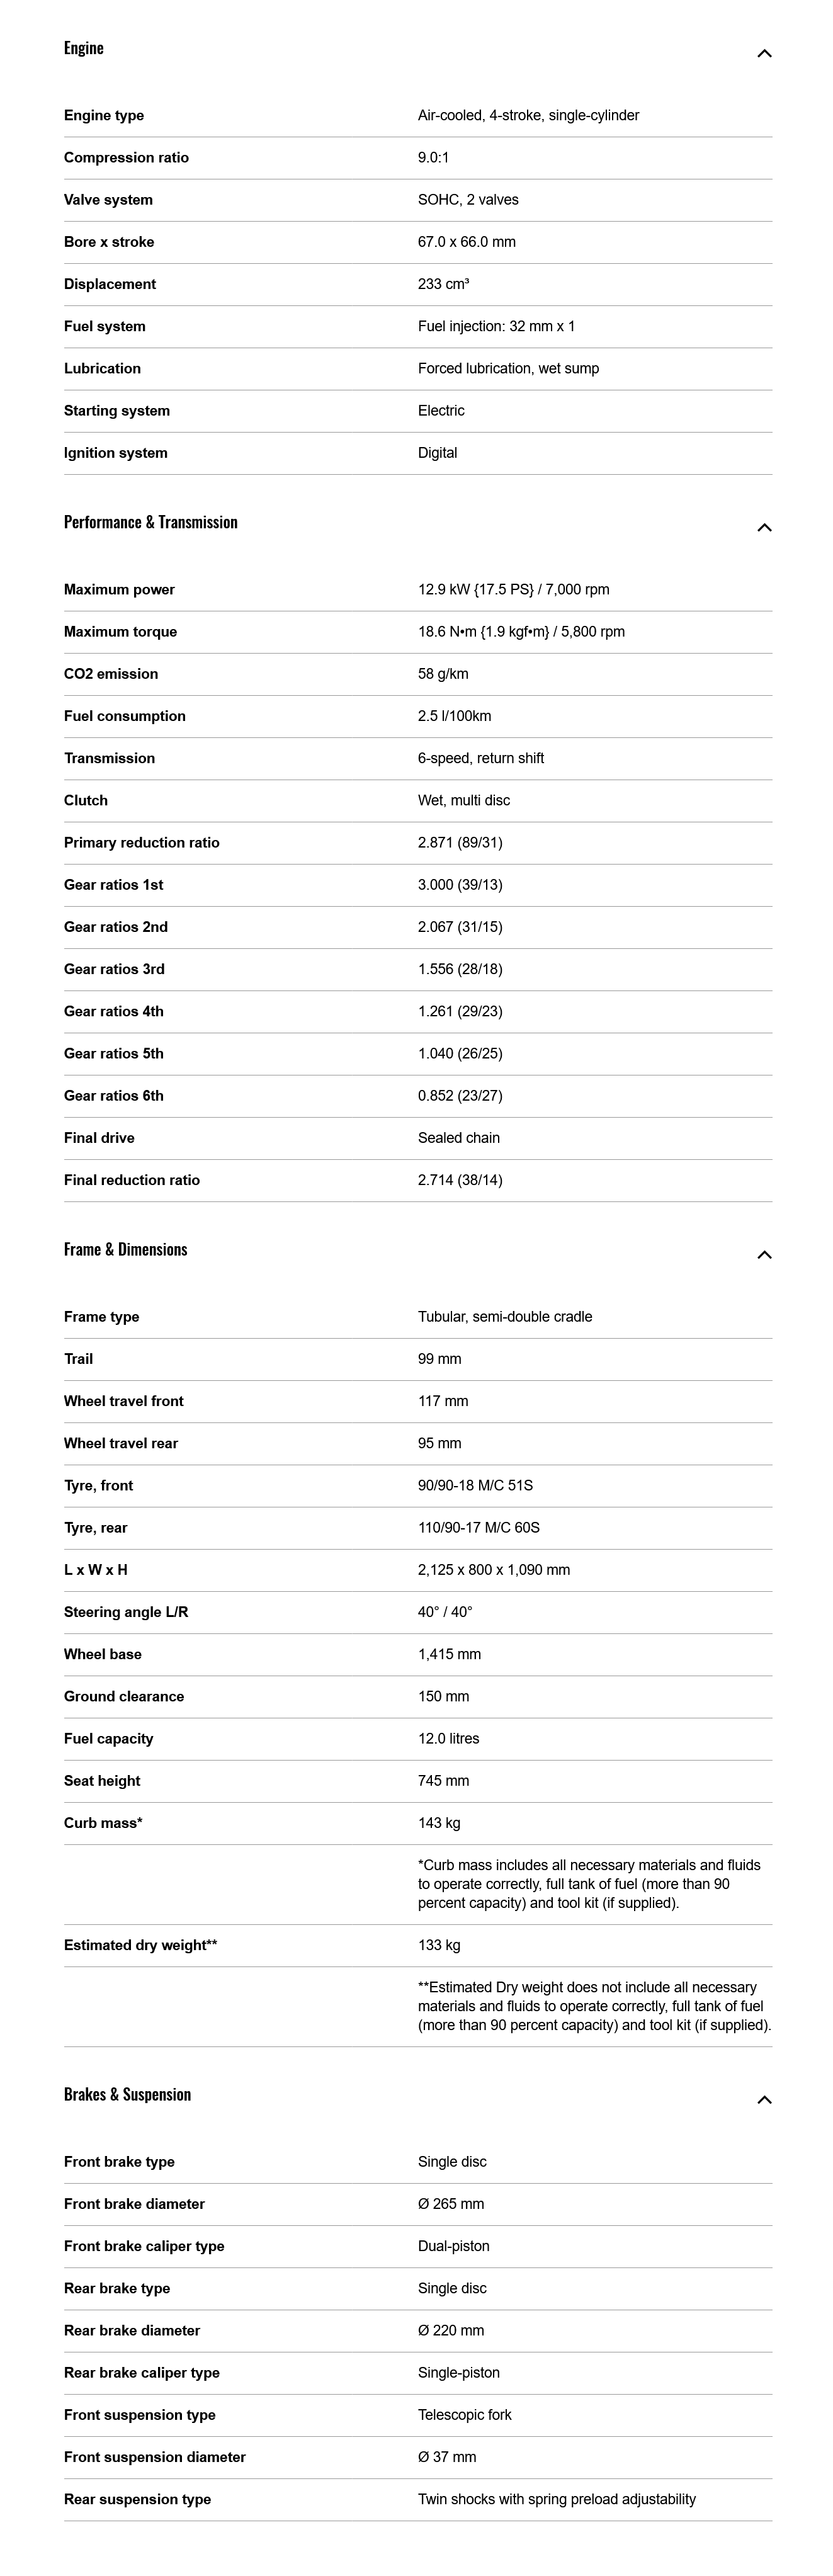Viewport: 833px width, 2576px height.
Task: Select the Brakes & Suspension heading
Action: tap(127, 2094)
